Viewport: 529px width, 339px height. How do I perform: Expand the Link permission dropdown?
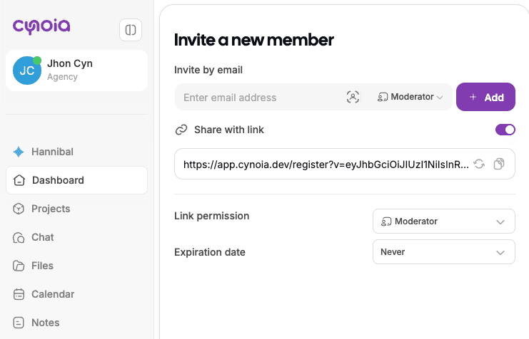point(443,221)
